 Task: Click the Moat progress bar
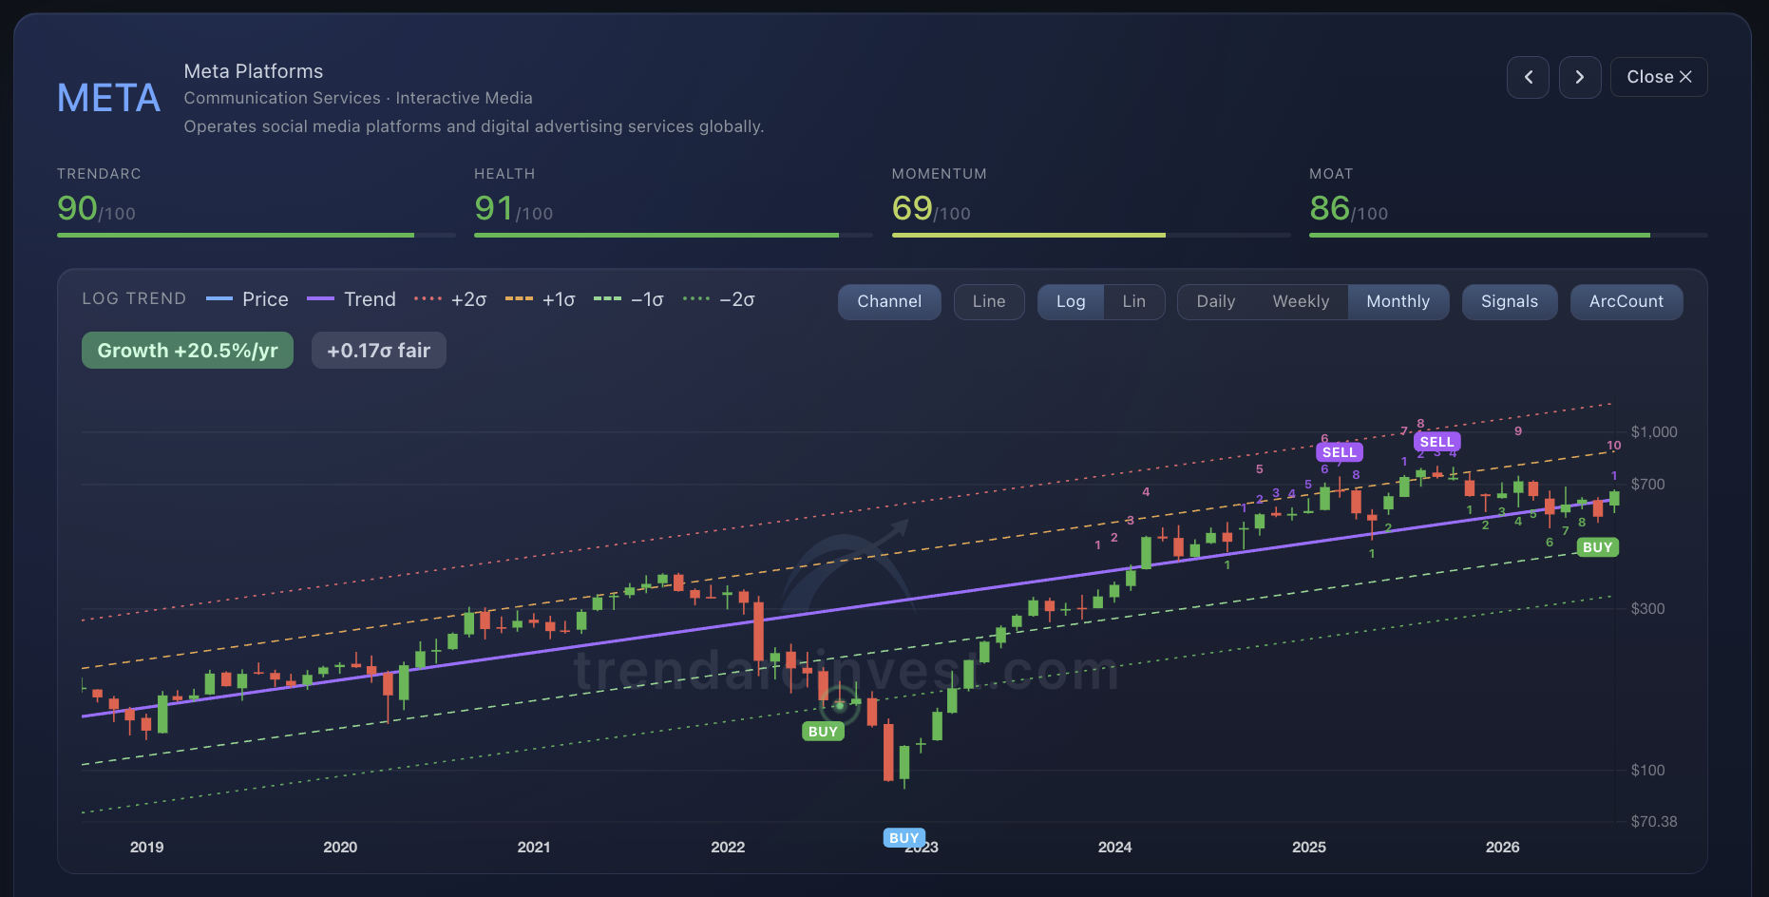tap(1508, 235)
